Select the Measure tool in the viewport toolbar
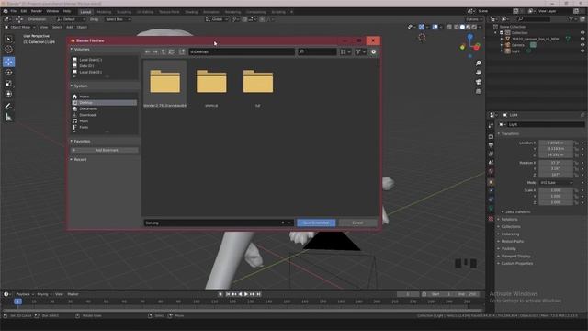The image size is (588, 331). (x=8, y=118)
